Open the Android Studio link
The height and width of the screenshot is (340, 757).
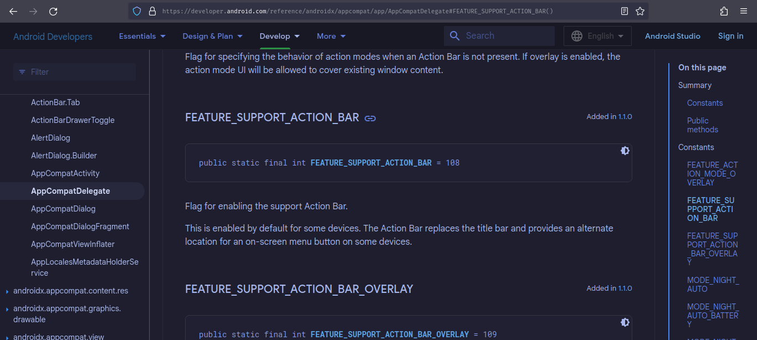(x=672, y=36)
